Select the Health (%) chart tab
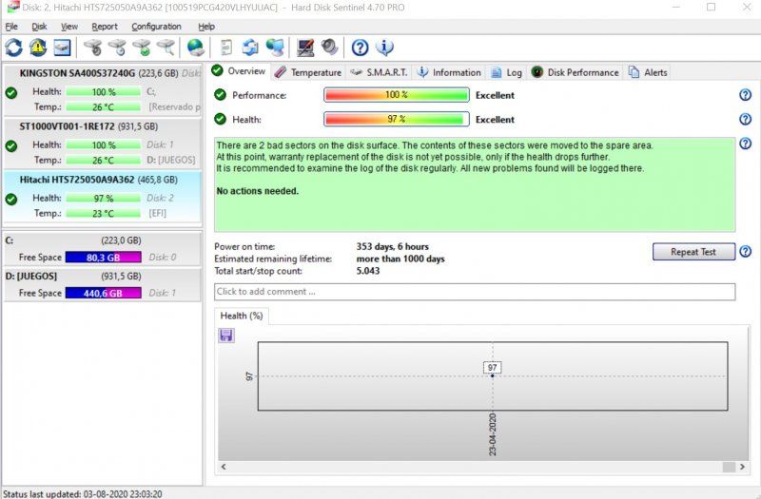 (242, 316)
